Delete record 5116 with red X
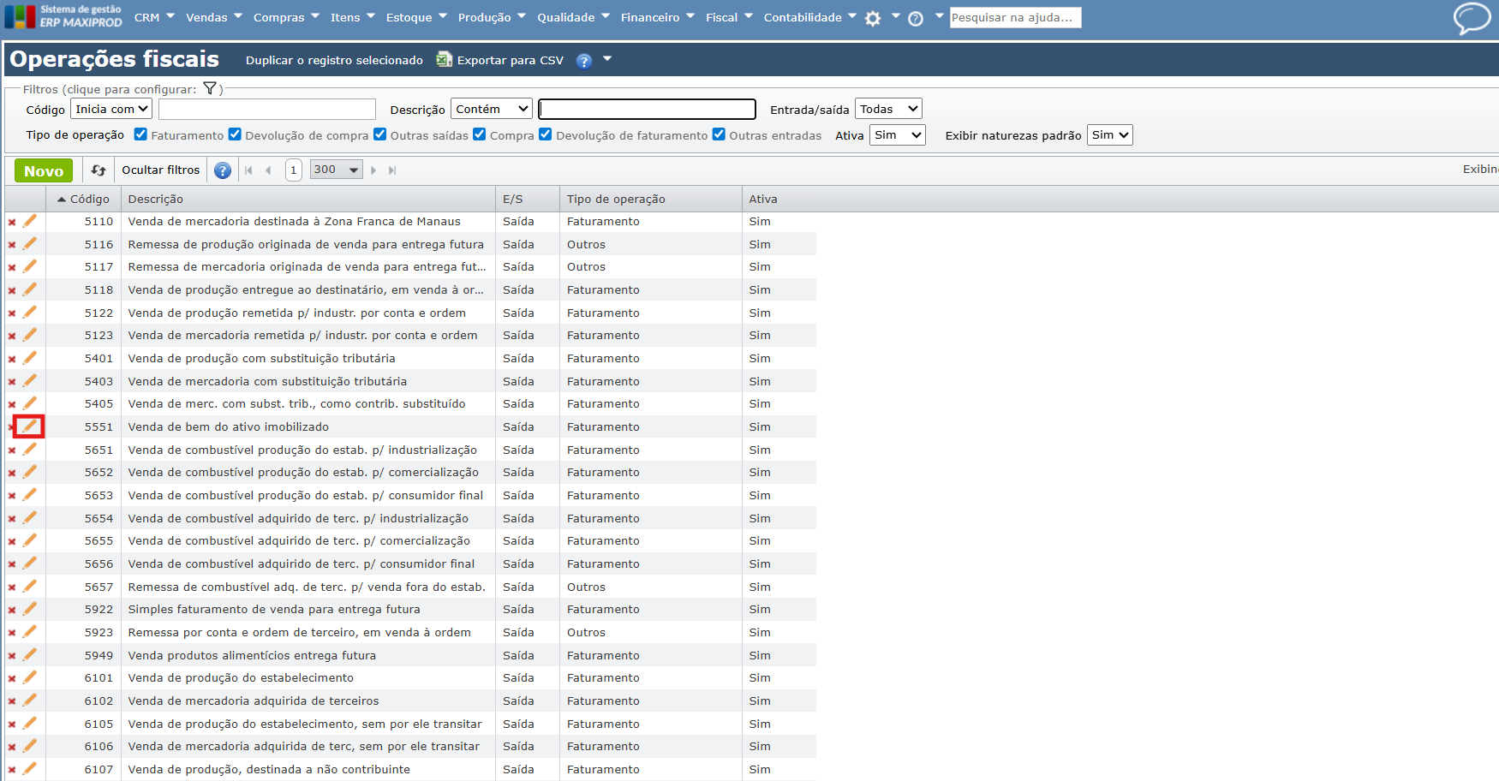Viewport: 1499px width, 781px height. click(12, 245)
